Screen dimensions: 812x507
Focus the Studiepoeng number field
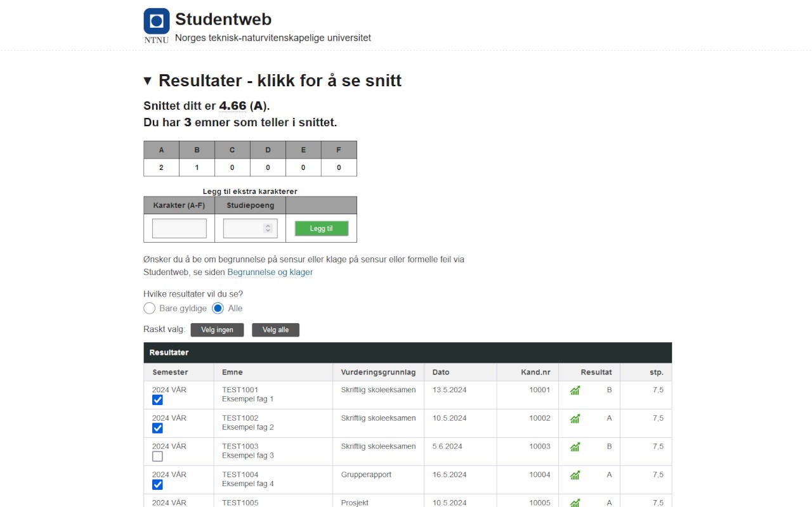click(250, 228)
